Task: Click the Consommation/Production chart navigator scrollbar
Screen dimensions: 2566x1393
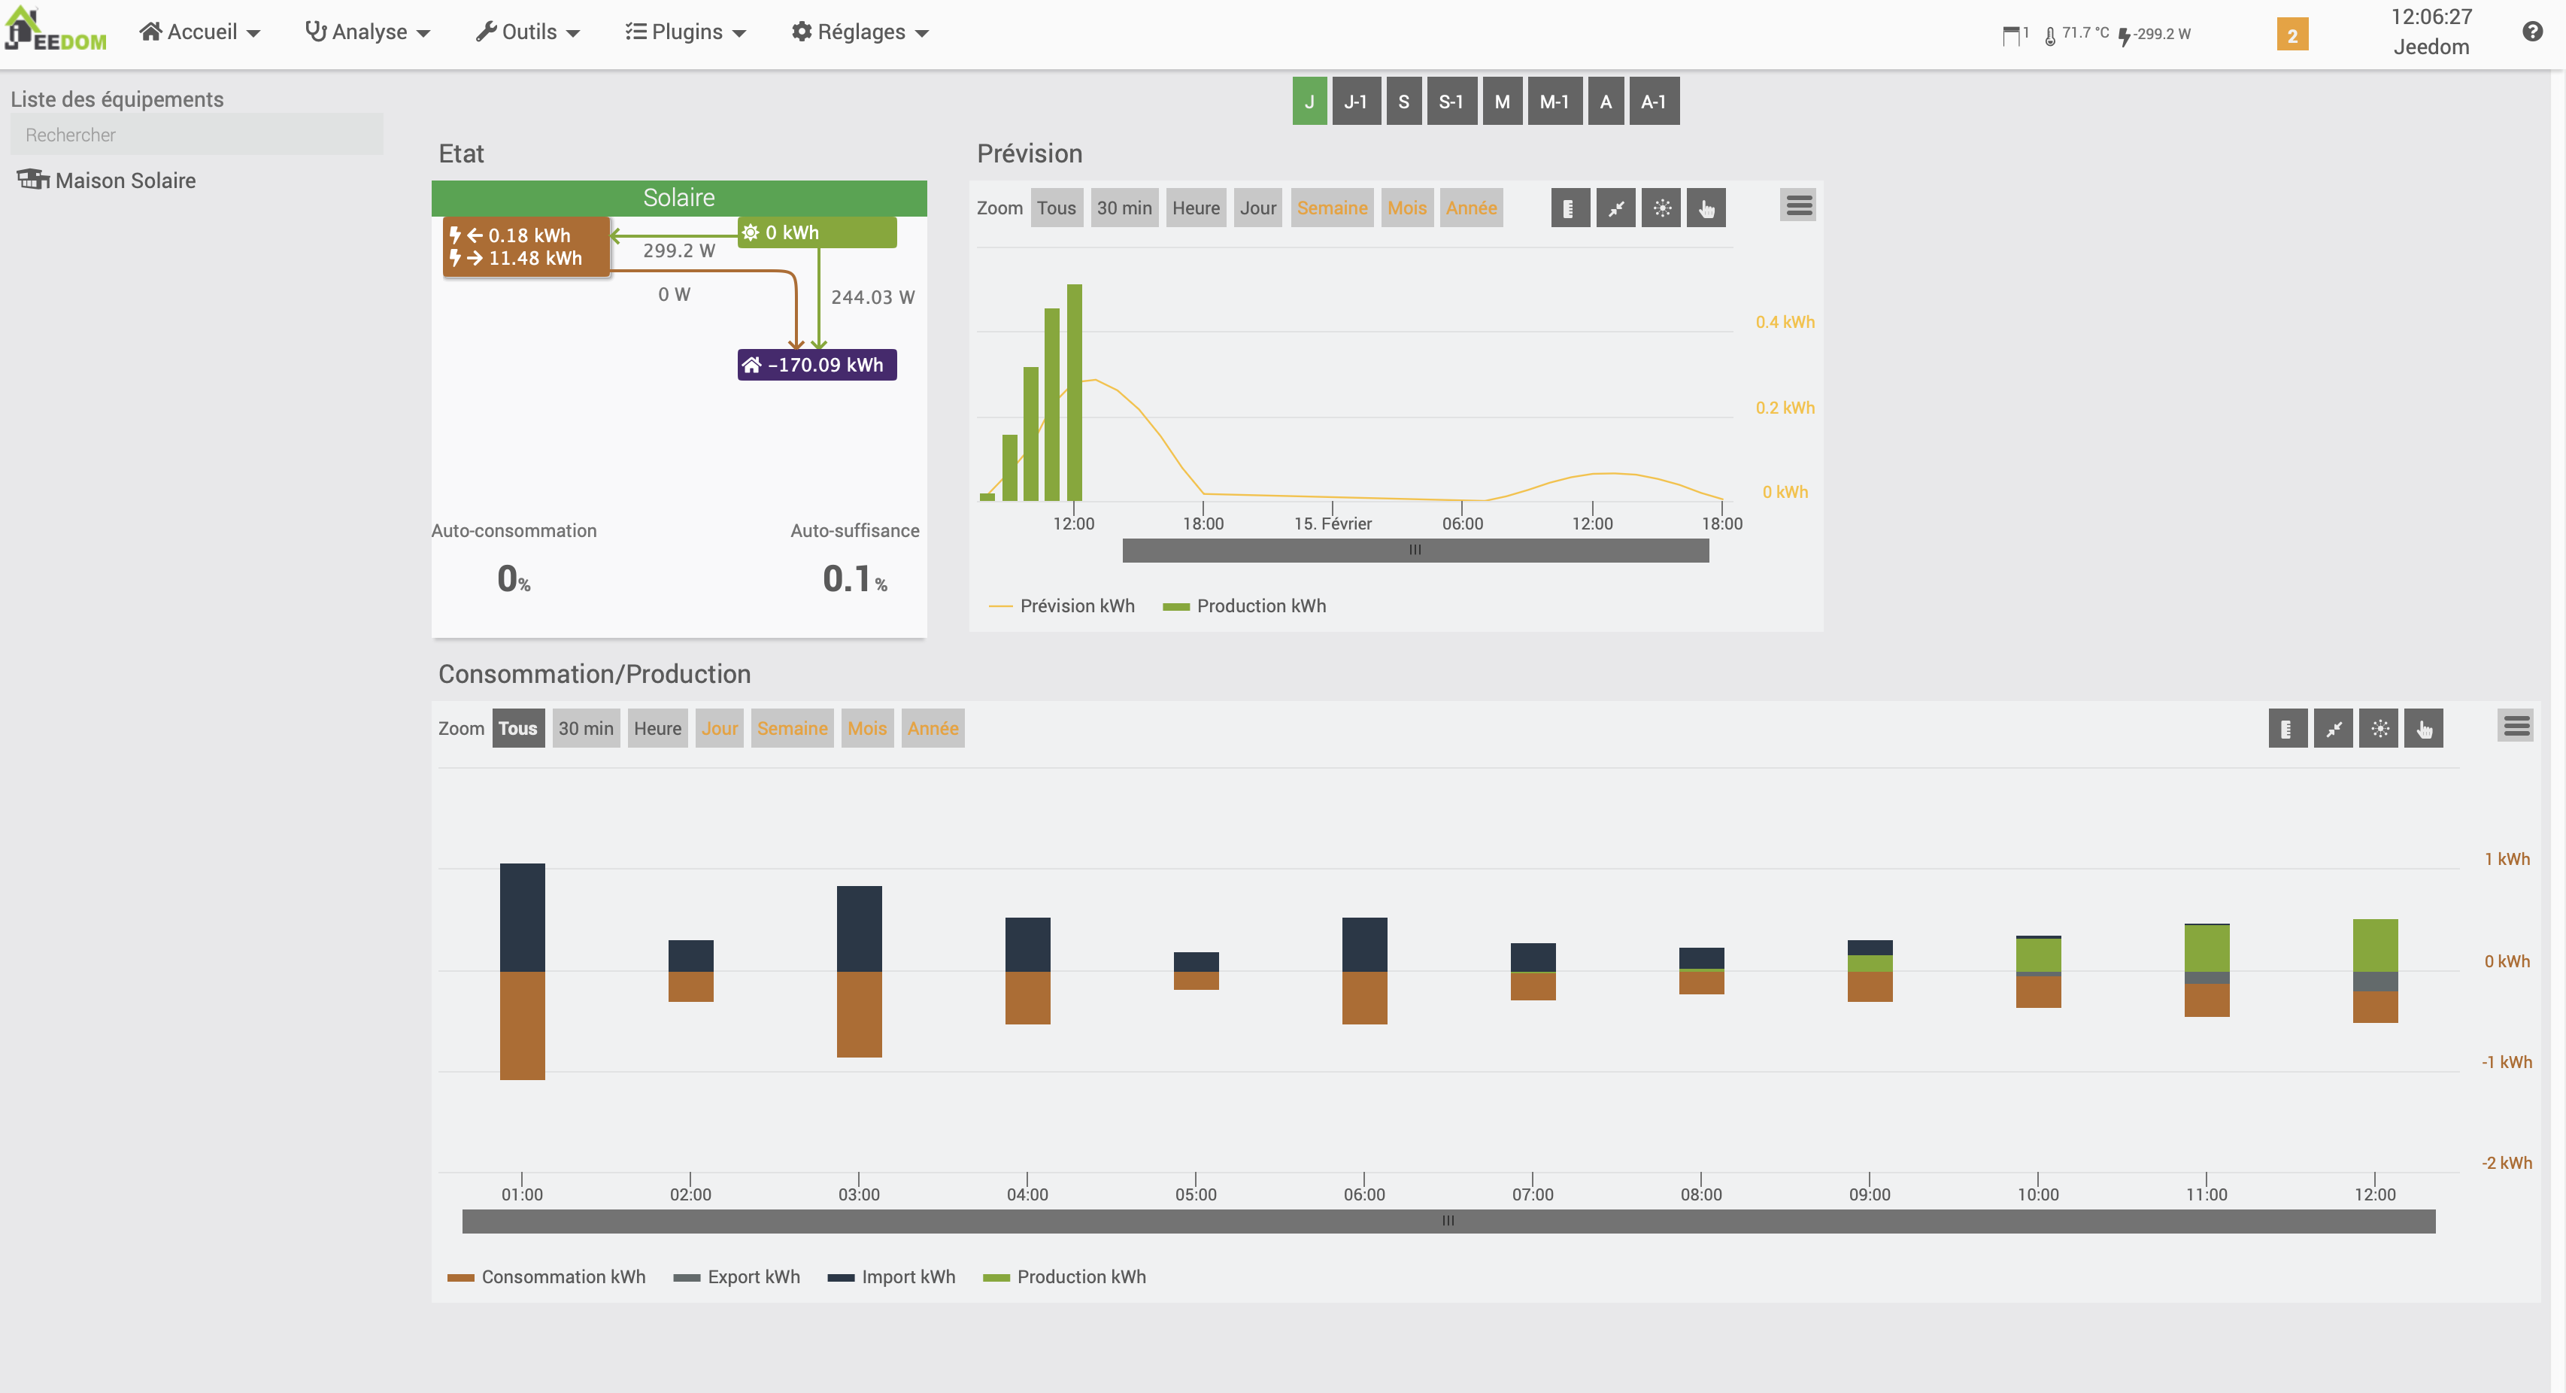Action: pos(1448,1221)
